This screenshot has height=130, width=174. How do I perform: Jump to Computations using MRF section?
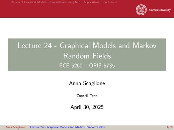click(65, 2)
